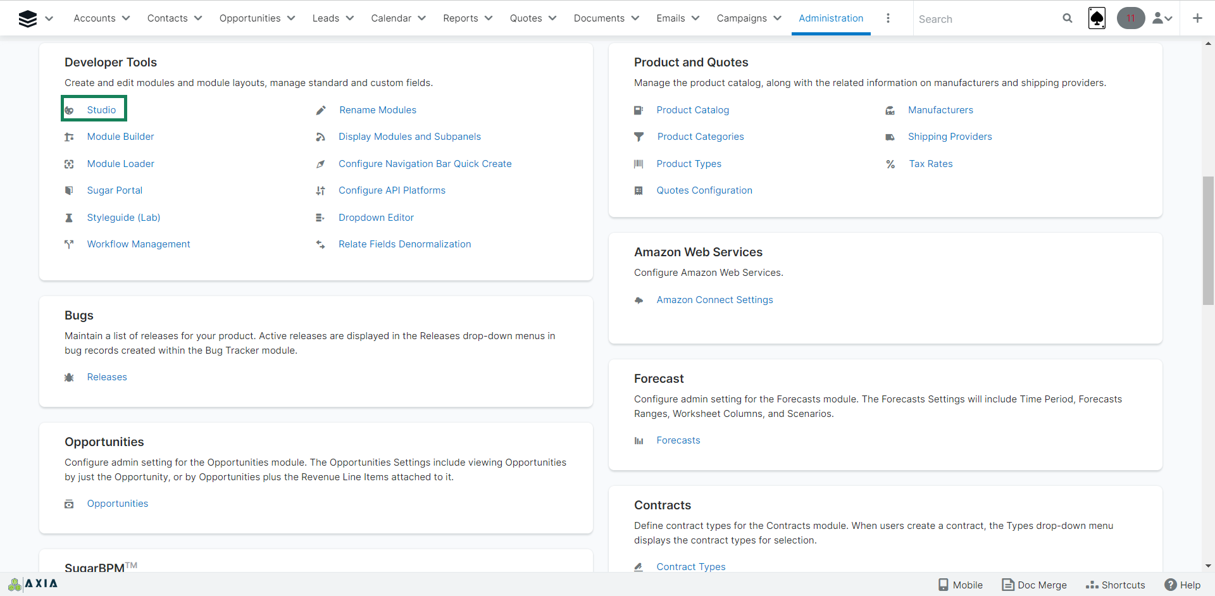The height and width of the screenshot is (596, 1215).
Task: Click the Amazon Connect cloud icon
Action: click(639, 300)
